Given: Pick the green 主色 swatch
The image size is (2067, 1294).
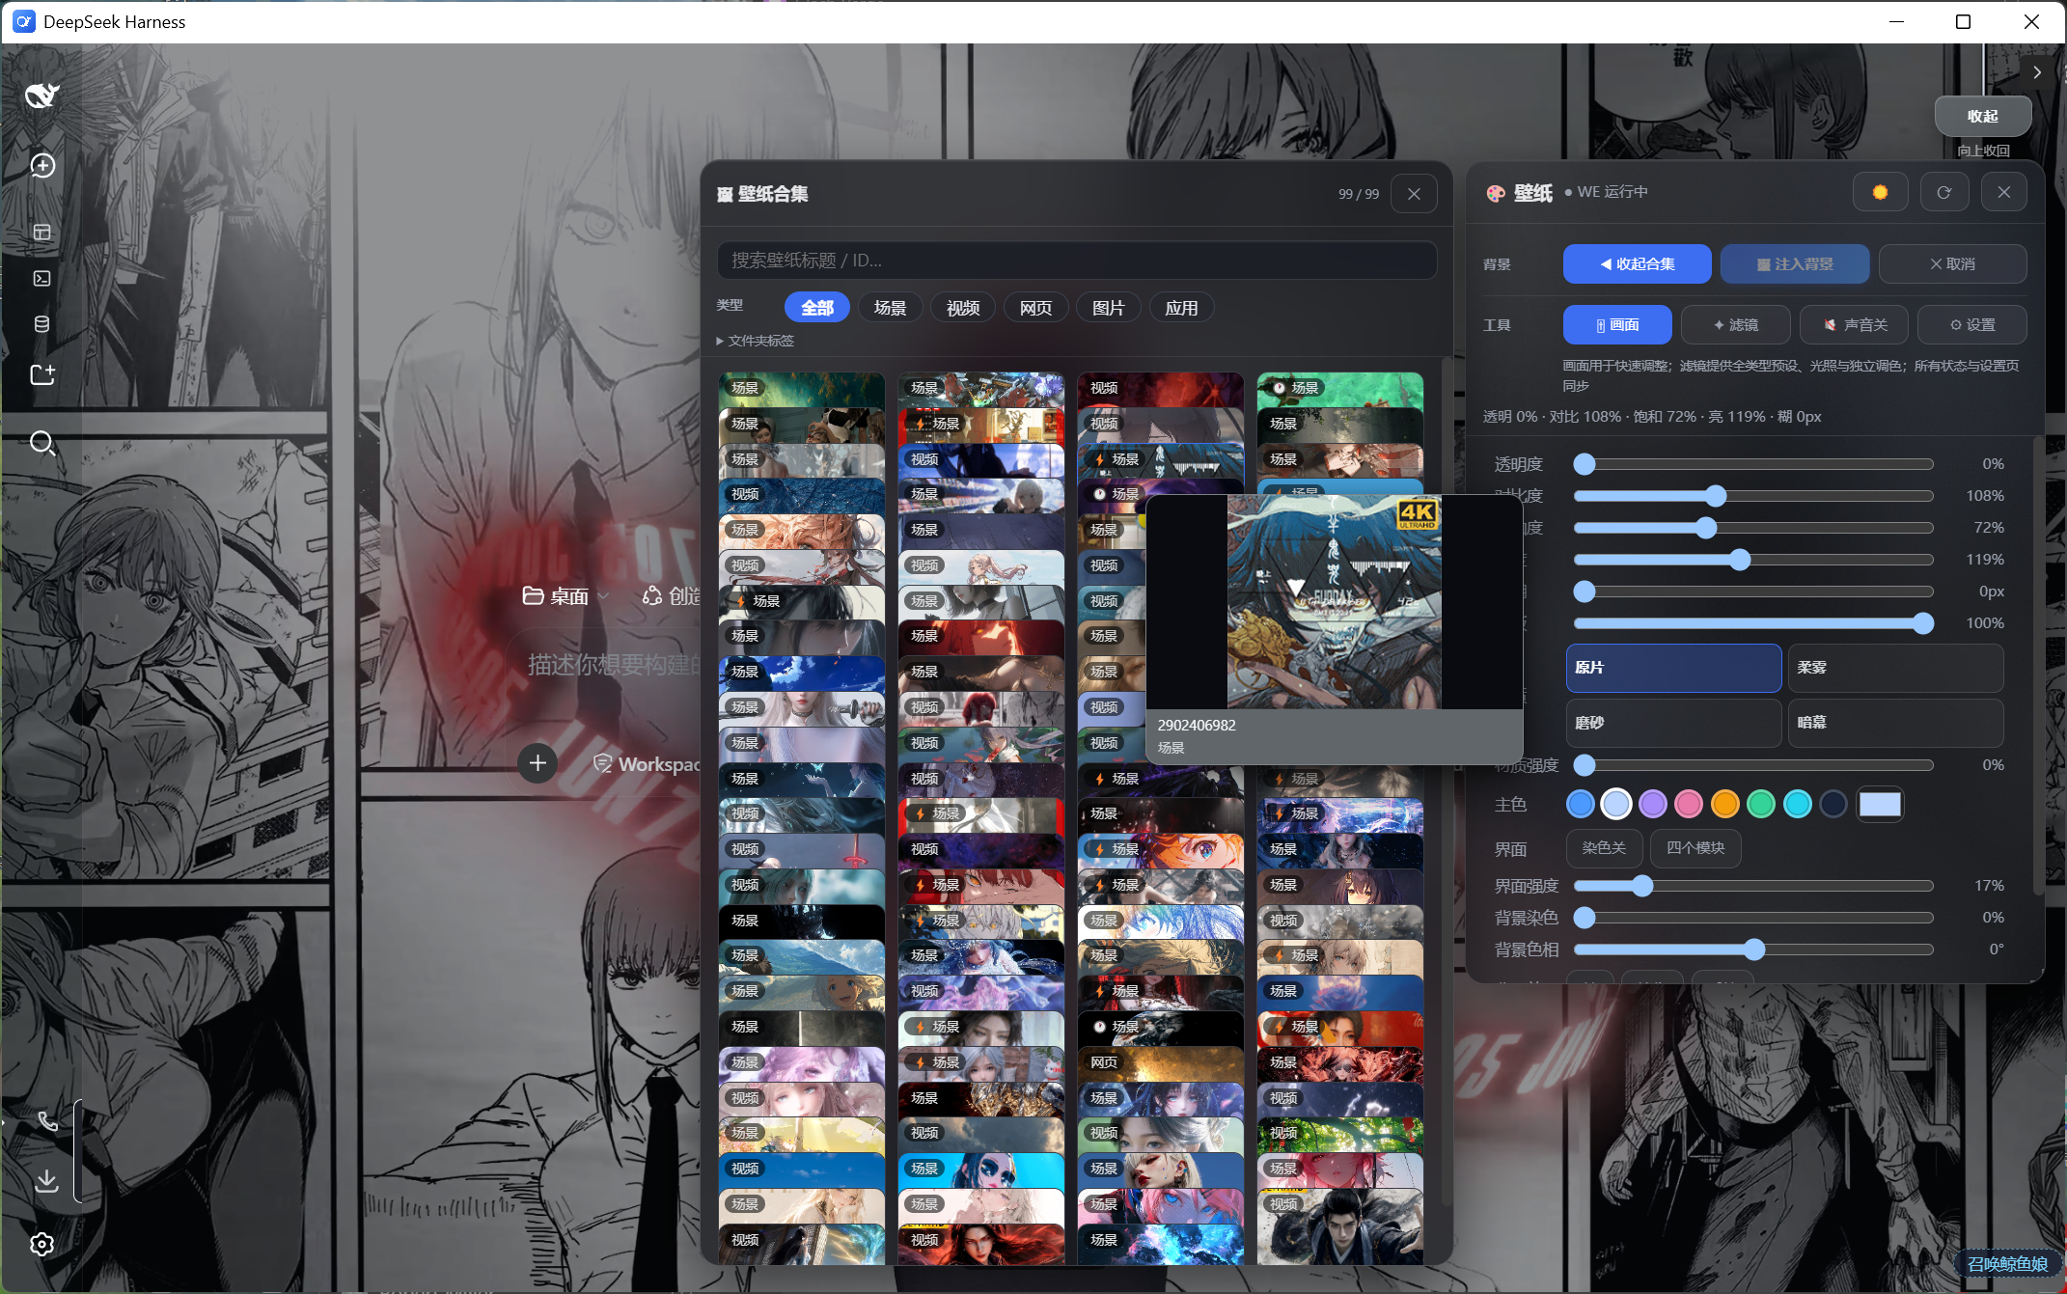Looking at the screenshot, I should (1761, 804).
